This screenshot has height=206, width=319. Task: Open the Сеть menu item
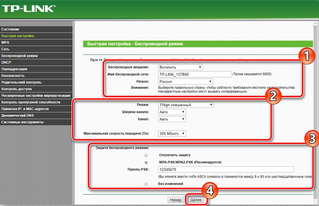36,49
